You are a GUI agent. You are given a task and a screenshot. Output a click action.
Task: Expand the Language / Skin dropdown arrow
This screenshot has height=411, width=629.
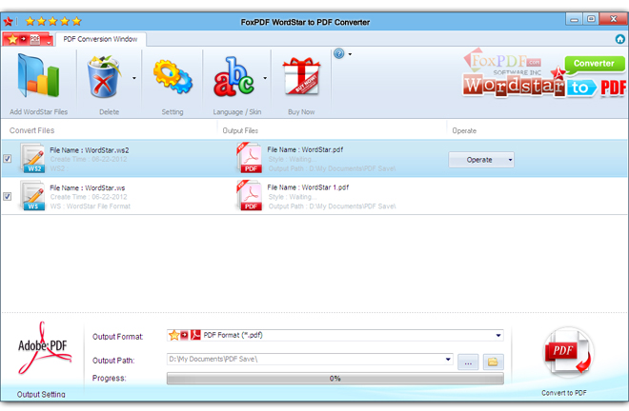pos(265,78)
